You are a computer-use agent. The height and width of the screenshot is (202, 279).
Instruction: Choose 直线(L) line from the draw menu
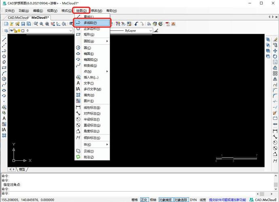[x=88, y=17]
